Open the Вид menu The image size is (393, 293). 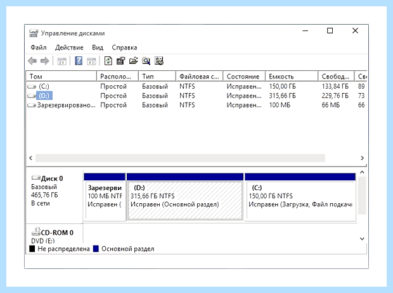coord(98,47)
